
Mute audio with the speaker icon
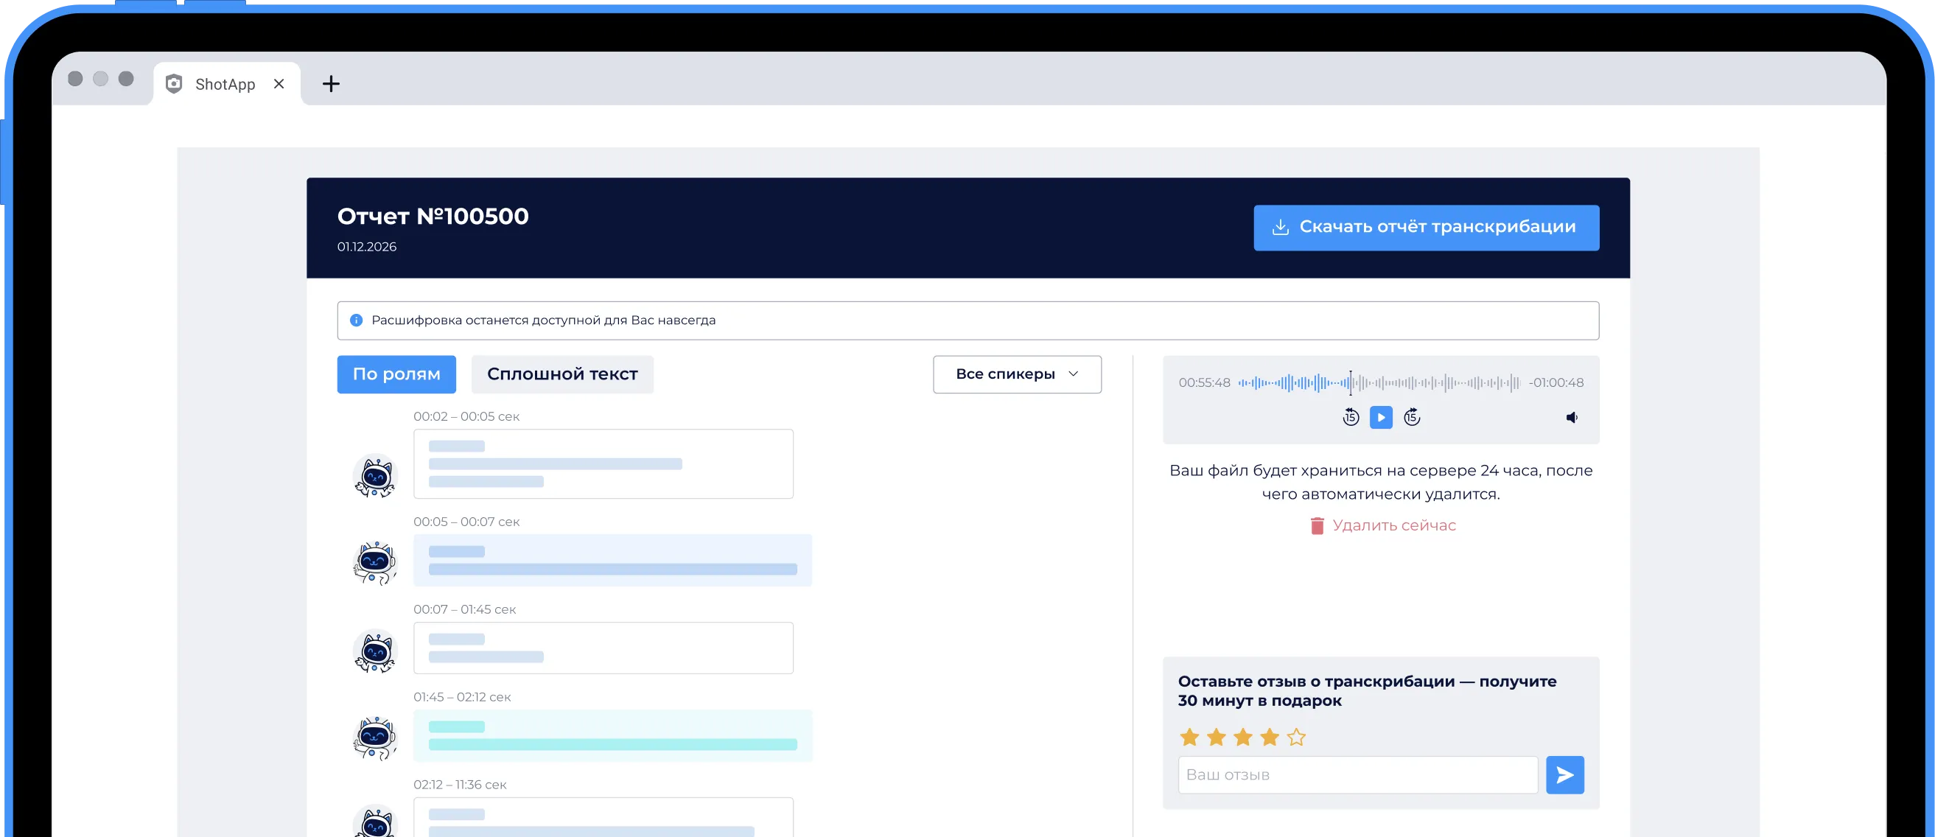click(x=1572, y=417)
